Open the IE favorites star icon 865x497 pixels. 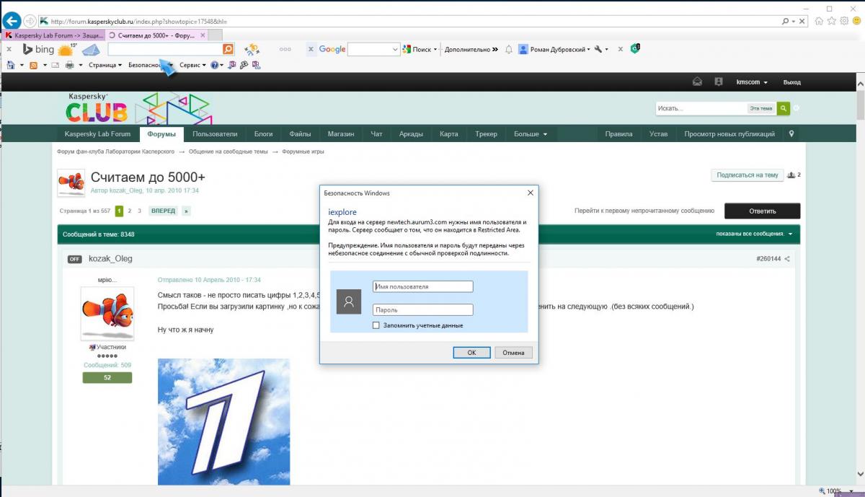click(x=832, y=21)
